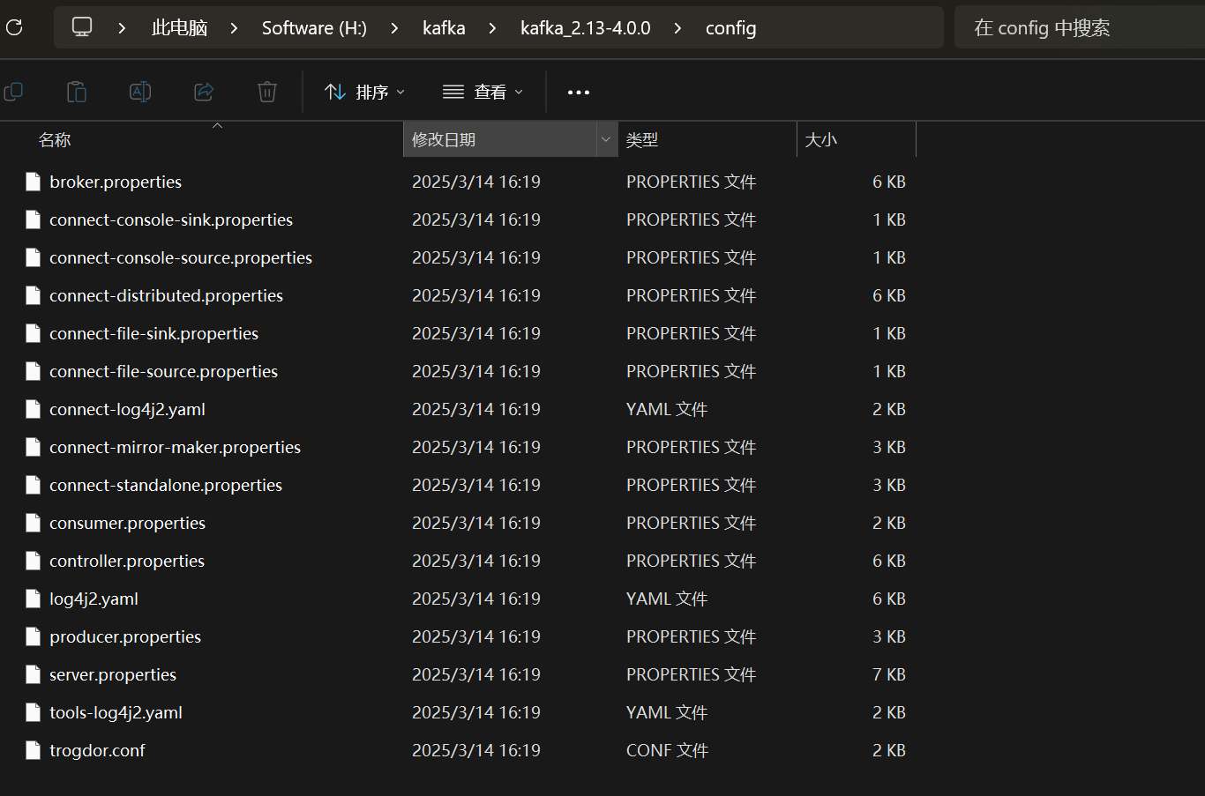
Task: Click CONF 文件 type of trogdor.conf
Action: 667,750
